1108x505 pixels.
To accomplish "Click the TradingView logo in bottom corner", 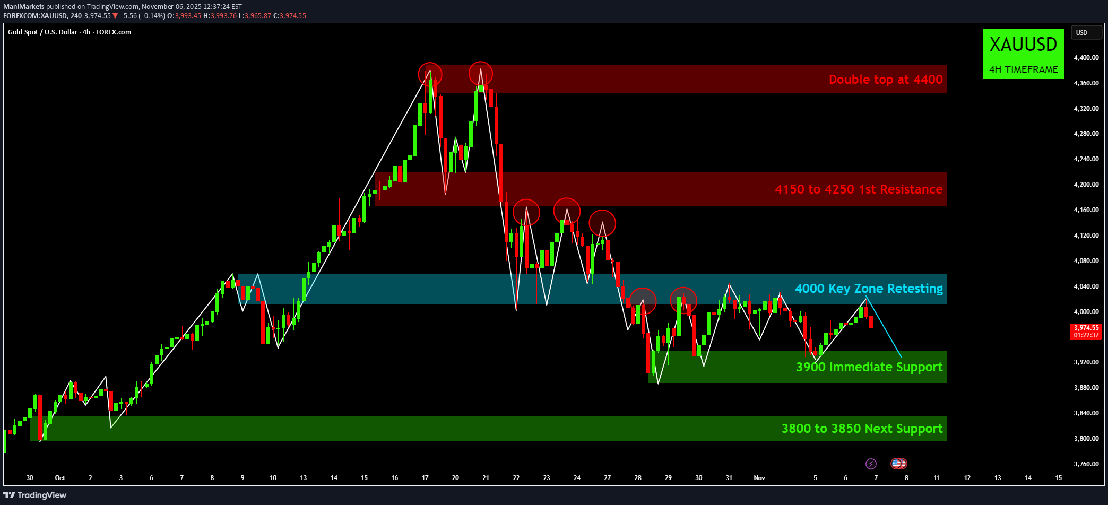I will click(35, 494).
